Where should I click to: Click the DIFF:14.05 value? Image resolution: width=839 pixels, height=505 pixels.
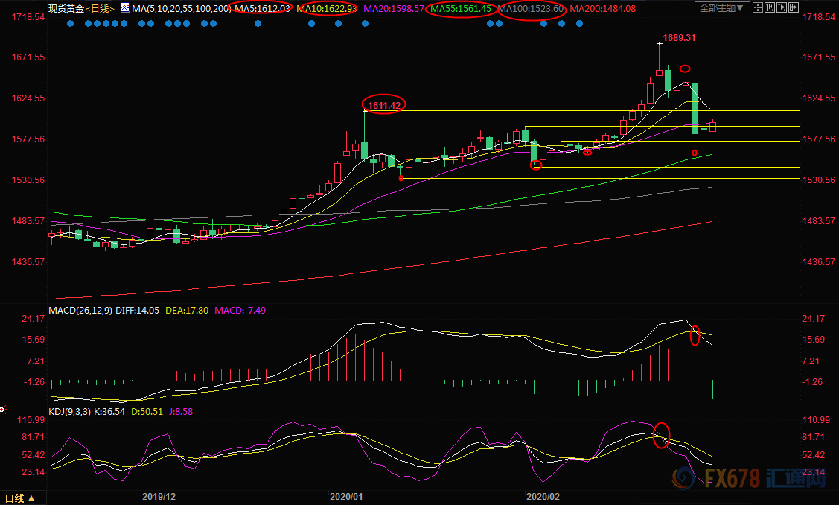point(138,310)
